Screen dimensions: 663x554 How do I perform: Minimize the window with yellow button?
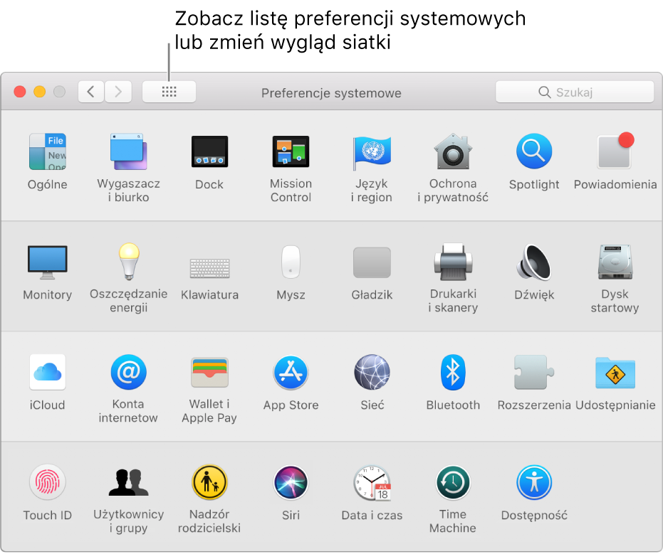40,92
